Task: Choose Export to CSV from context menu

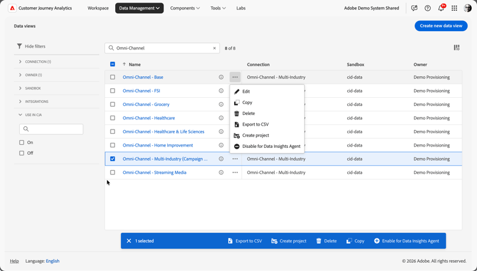Action: [255, 124]
